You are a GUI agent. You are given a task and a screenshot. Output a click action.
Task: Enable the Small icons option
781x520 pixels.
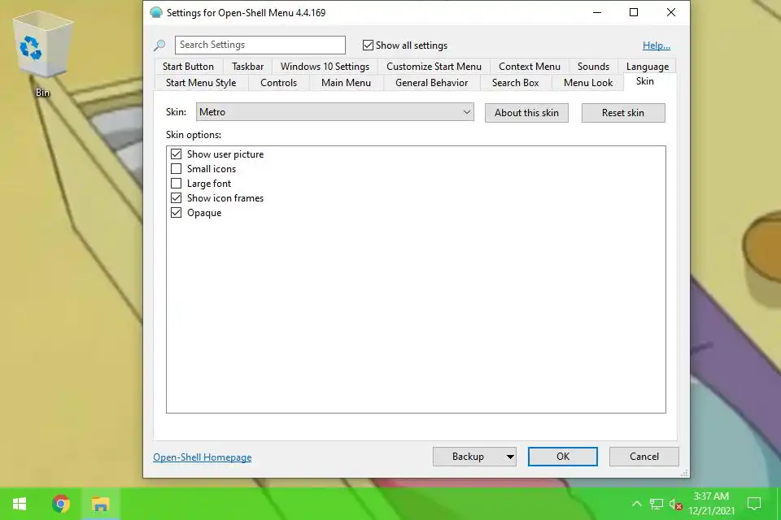pos(176,169)
